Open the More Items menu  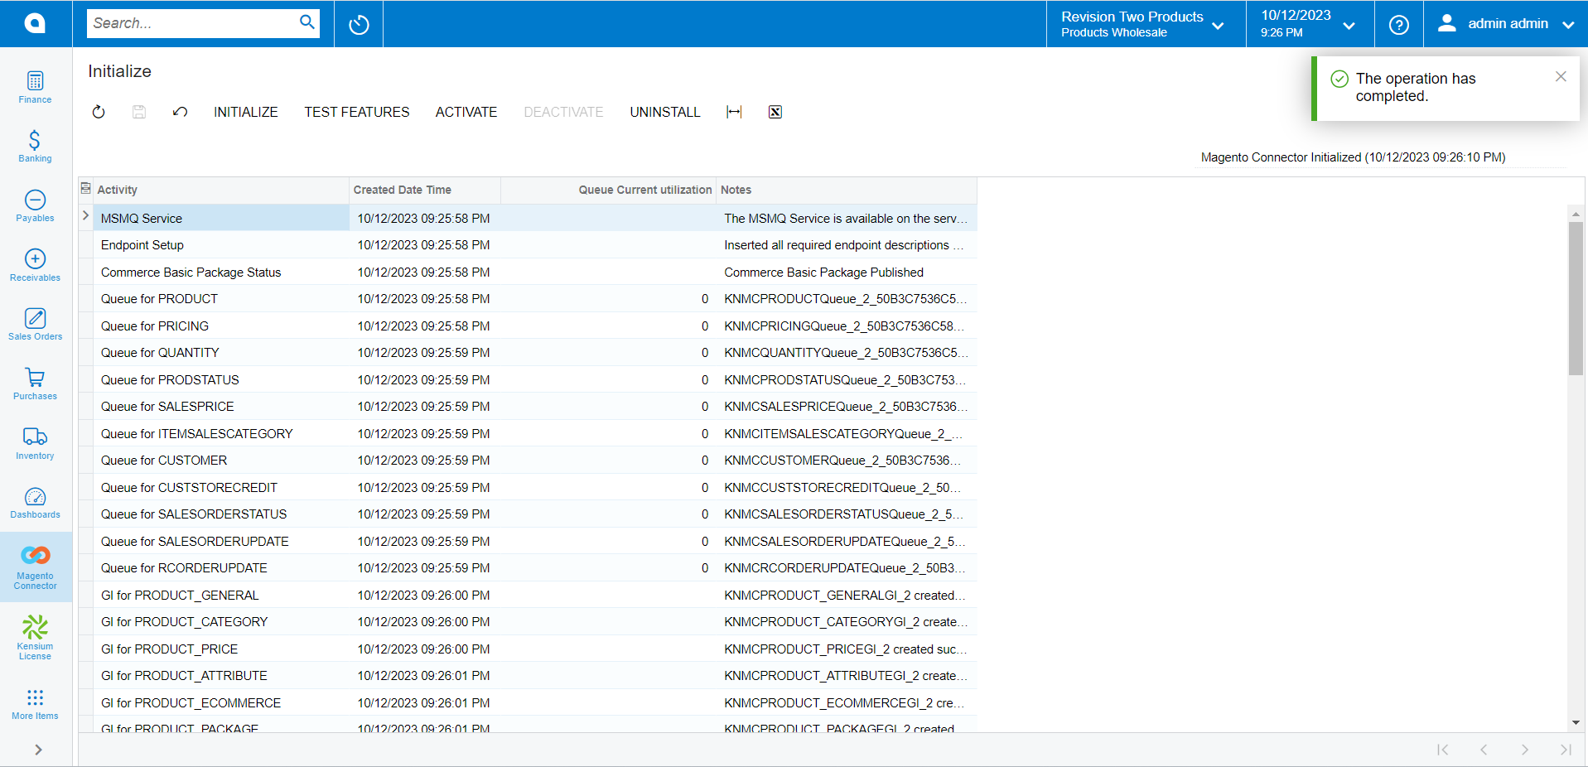point(34,703)
